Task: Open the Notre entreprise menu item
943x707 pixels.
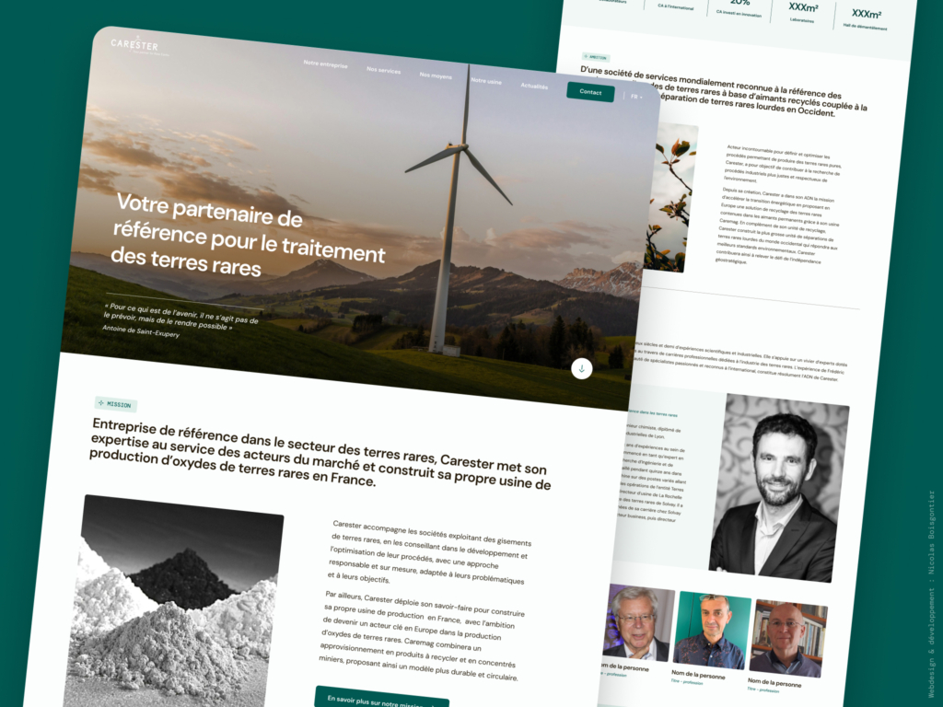Action: coord(325,64)
